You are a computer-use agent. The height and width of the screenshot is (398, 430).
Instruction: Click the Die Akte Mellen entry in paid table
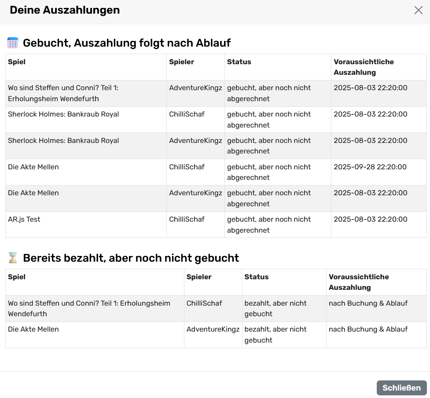coord(33,329)
